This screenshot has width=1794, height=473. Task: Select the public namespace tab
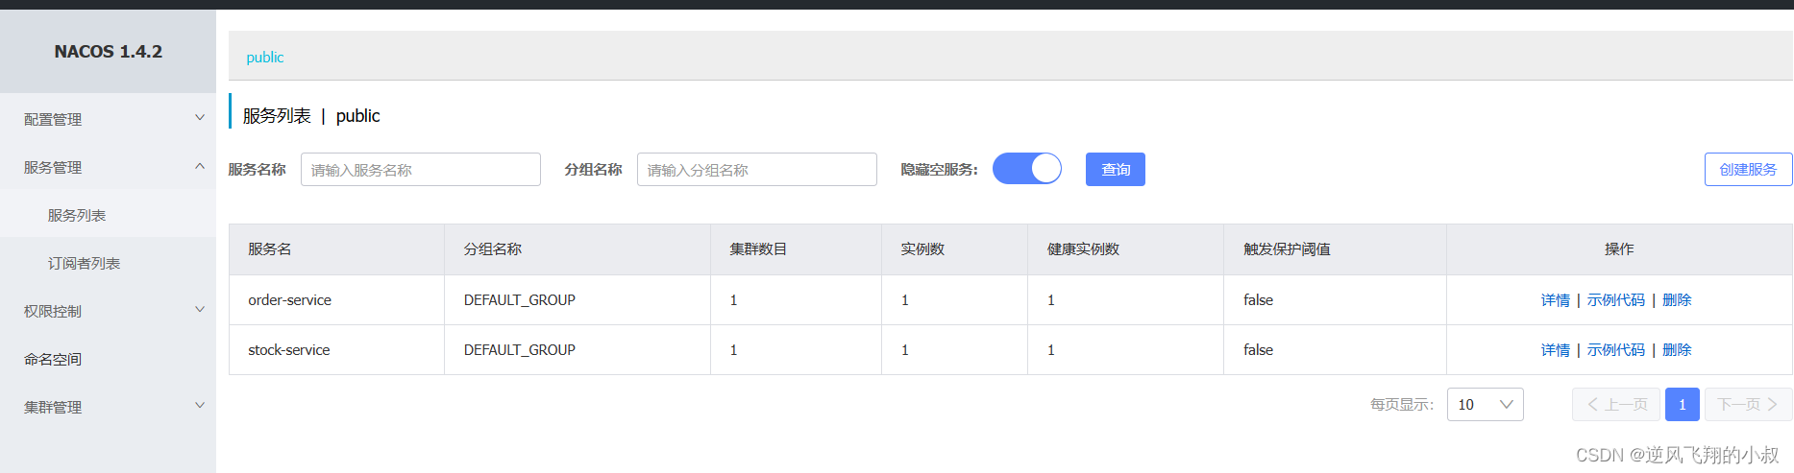coord(265,58)
